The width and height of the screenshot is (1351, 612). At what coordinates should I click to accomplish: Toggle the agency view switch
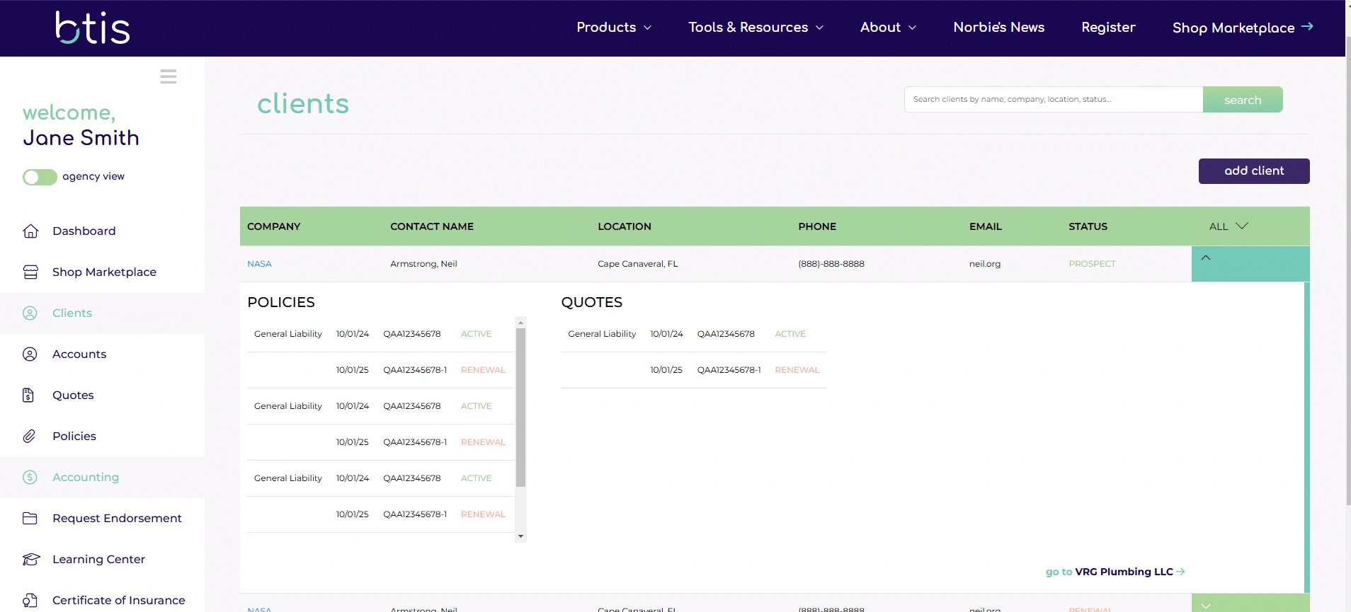click(40, 177)
